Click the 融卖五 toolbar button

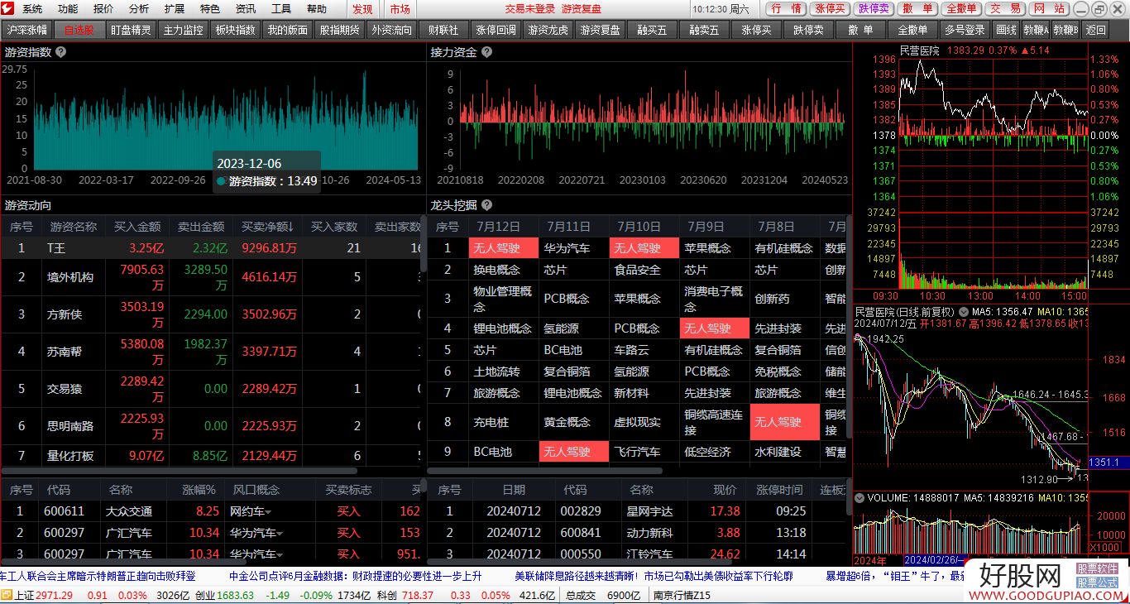[x=705, y=30]
